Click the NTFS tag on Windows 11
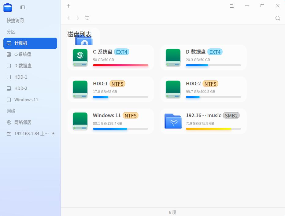Image resolution: width=285 pixels, height=216 pixels. [131, 116]
